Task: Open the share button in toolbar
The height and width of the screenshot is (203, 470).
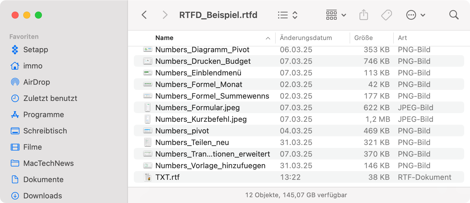Action: pos(364,15)
